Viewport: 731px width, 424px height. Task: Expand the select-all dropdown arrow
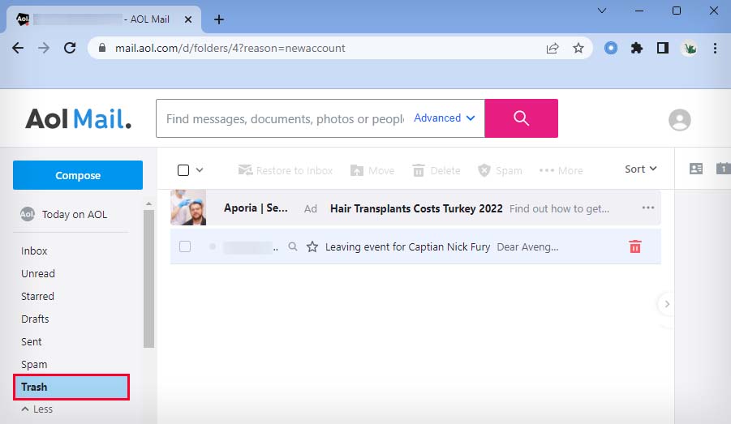tap(200, 170)
